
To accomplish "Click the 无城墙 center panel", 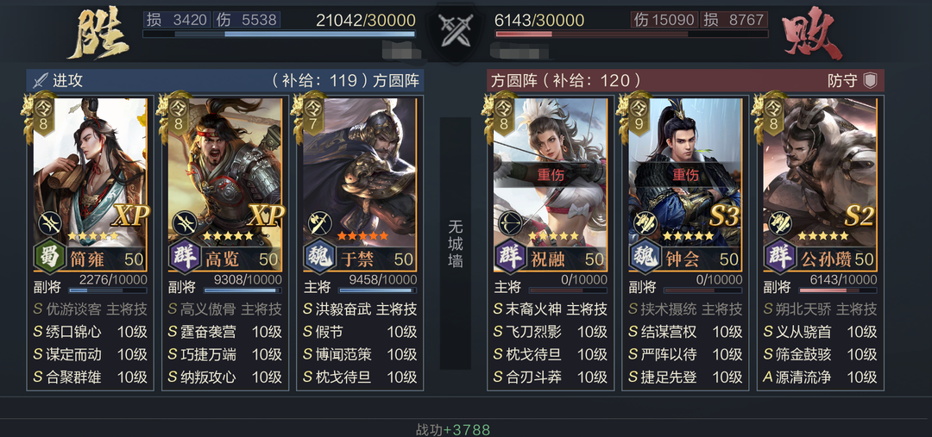I will [x=456, y=243].
